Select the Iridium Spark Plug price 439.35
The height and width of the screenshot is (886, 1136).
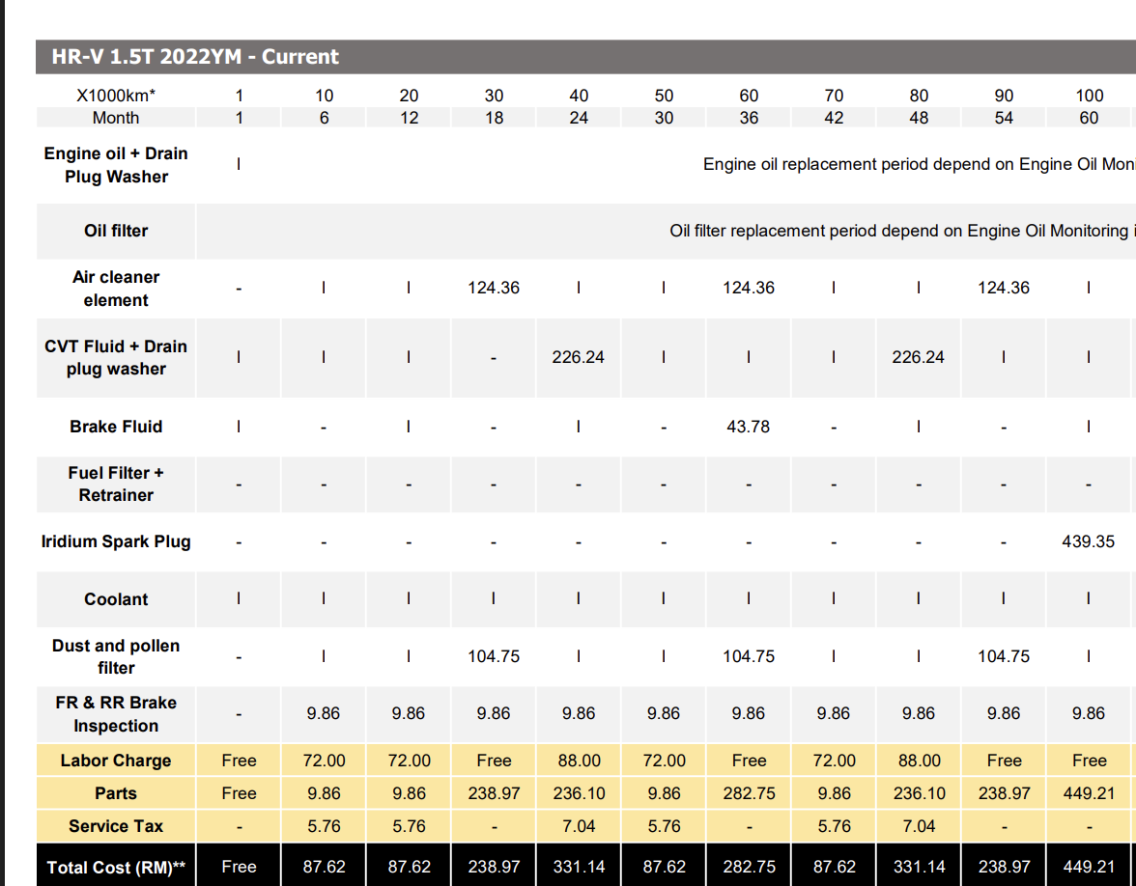1088,541
